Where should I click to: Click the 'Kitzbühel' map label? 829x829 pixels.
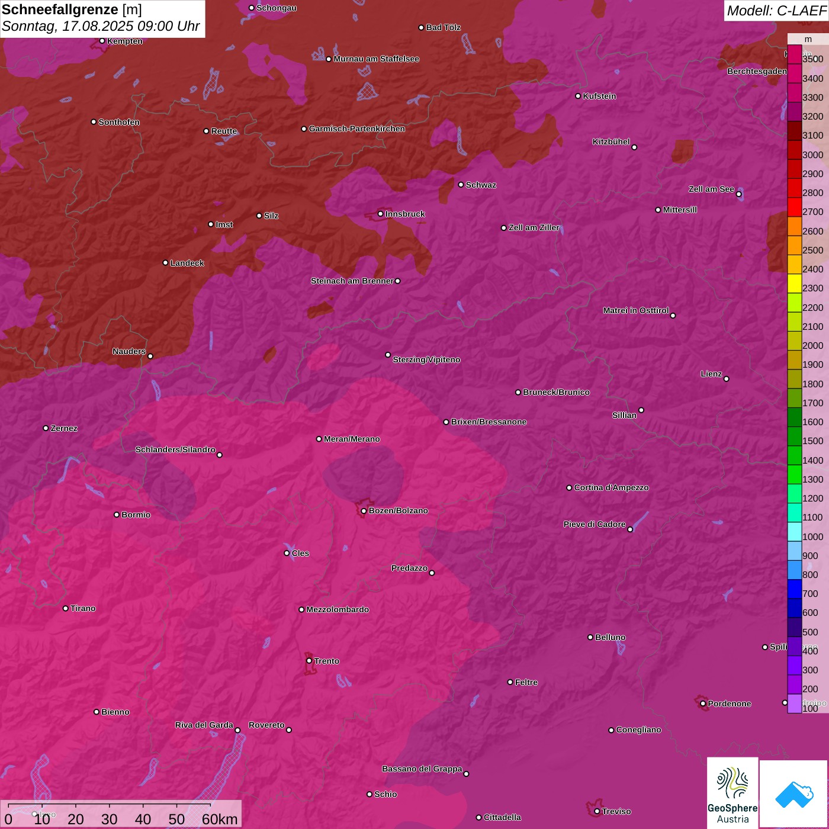(611, 142)
